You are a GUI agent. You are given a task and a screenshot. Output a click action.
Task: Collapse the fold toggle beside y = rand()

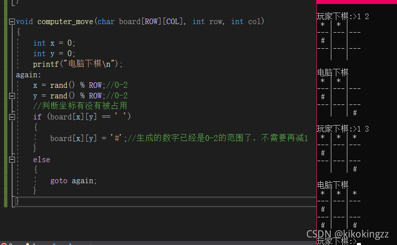pyautogui.click(x=12, y=96)
